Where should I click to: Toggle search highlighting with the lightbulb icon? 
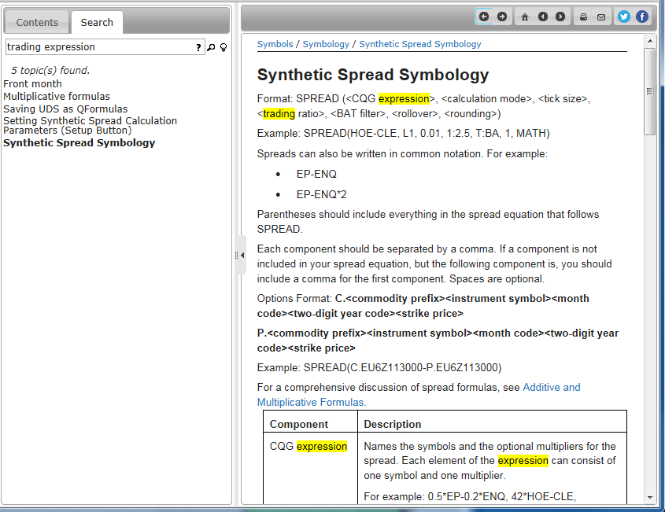click(x=224, y=47)
